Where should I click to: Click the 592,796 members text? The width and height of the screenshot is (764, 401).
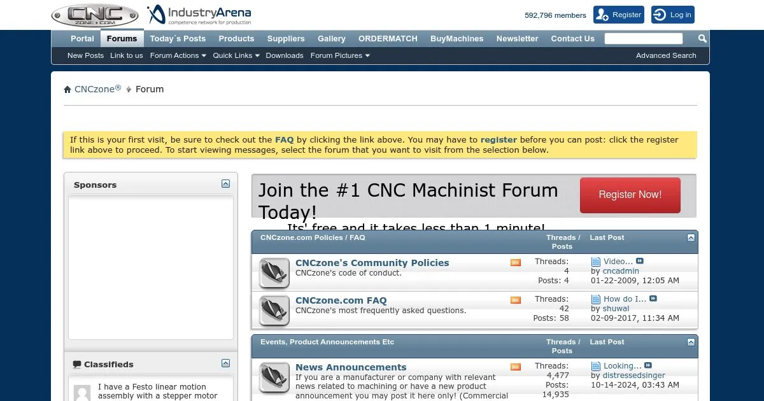(555, 15)
